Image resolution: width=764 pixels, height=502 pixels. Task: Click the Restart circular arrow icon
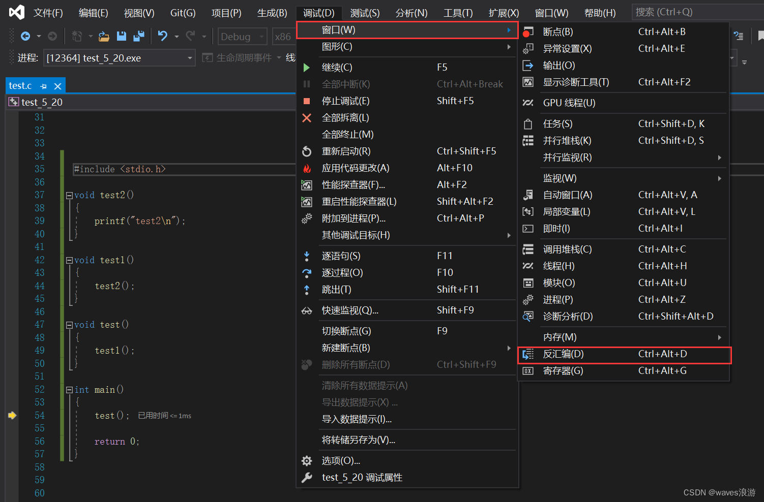tap(307, 151)
